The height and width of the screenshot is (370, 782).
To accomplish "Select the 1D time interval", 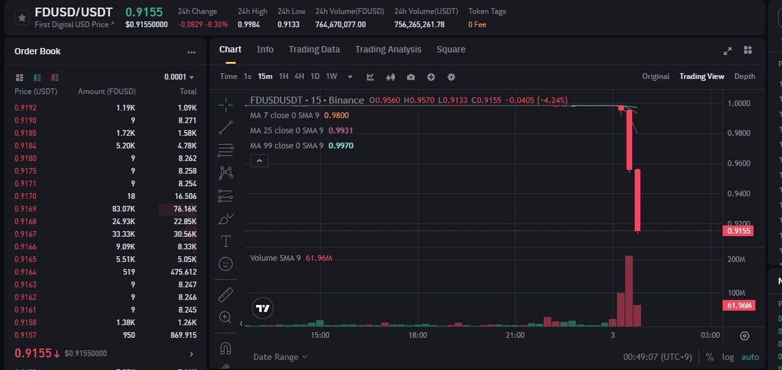I will [x=315, y=76].
